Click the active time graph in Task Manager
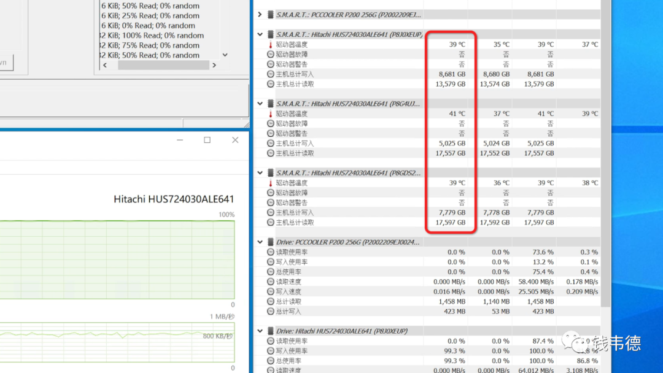Viewport: 663px width, 373px height. pyautogui.click(x=117, y=260)
